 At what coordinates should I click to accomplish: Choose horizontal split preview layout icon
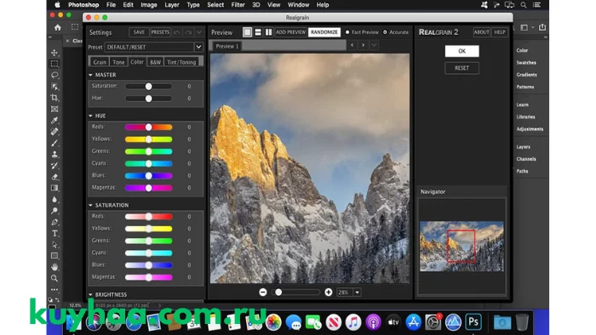point(258,32)
